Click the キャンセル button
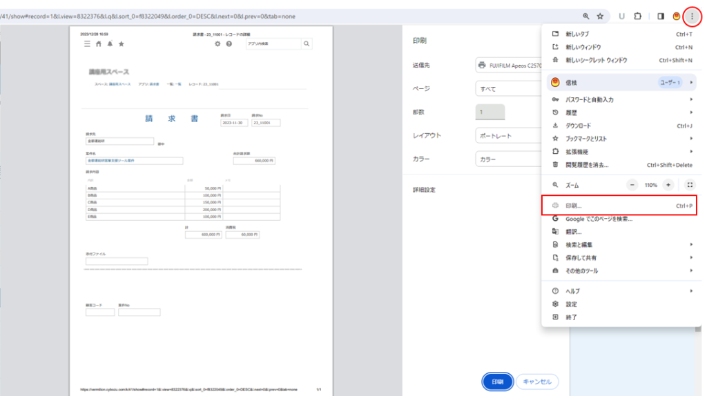The image size is (707, 396). 537,382
